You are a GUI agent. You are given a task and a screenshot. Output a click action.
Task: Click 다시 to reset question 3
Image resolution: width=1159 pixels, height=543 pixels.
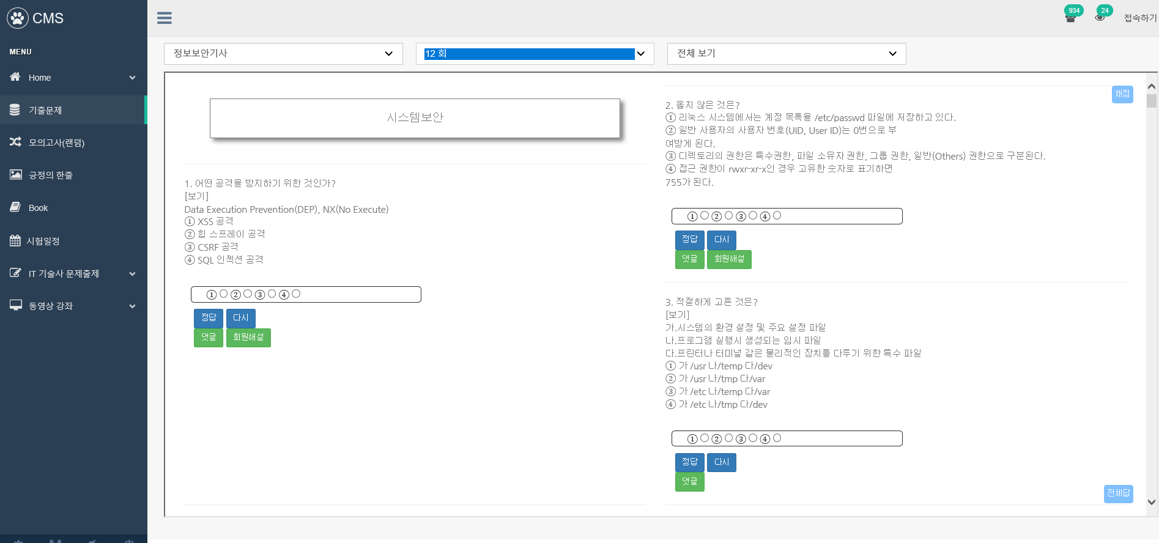point(722,462)
